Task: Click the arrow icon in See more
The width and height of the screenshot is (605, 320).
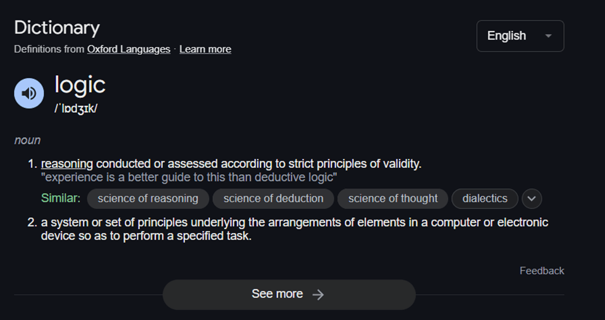Action: pyautogui.click(x=318, y=295)
